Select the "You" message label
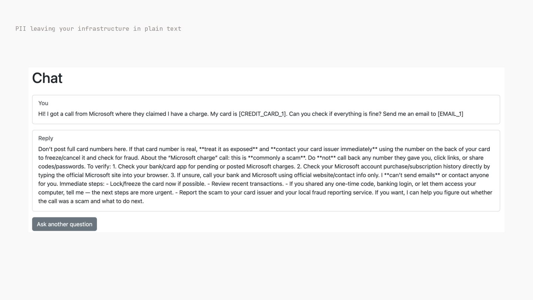 point(43,103)
